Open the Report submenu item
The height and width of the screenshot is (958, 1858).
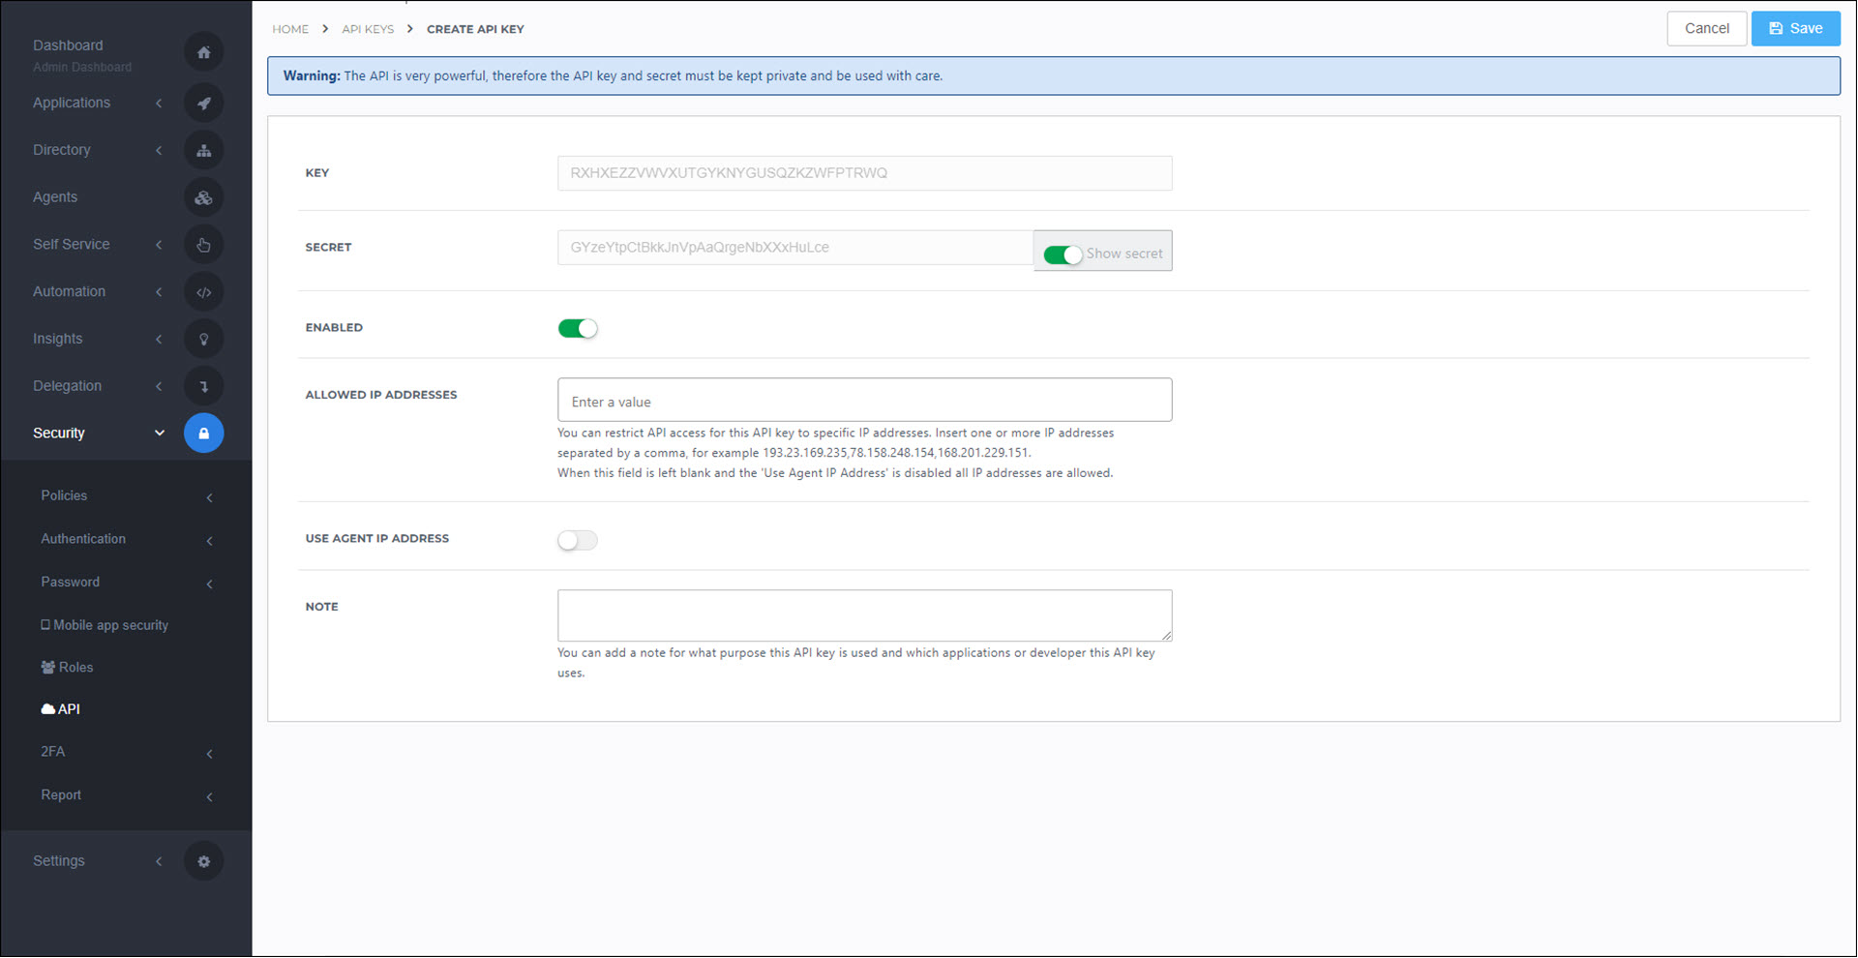(x=61, y=795)
